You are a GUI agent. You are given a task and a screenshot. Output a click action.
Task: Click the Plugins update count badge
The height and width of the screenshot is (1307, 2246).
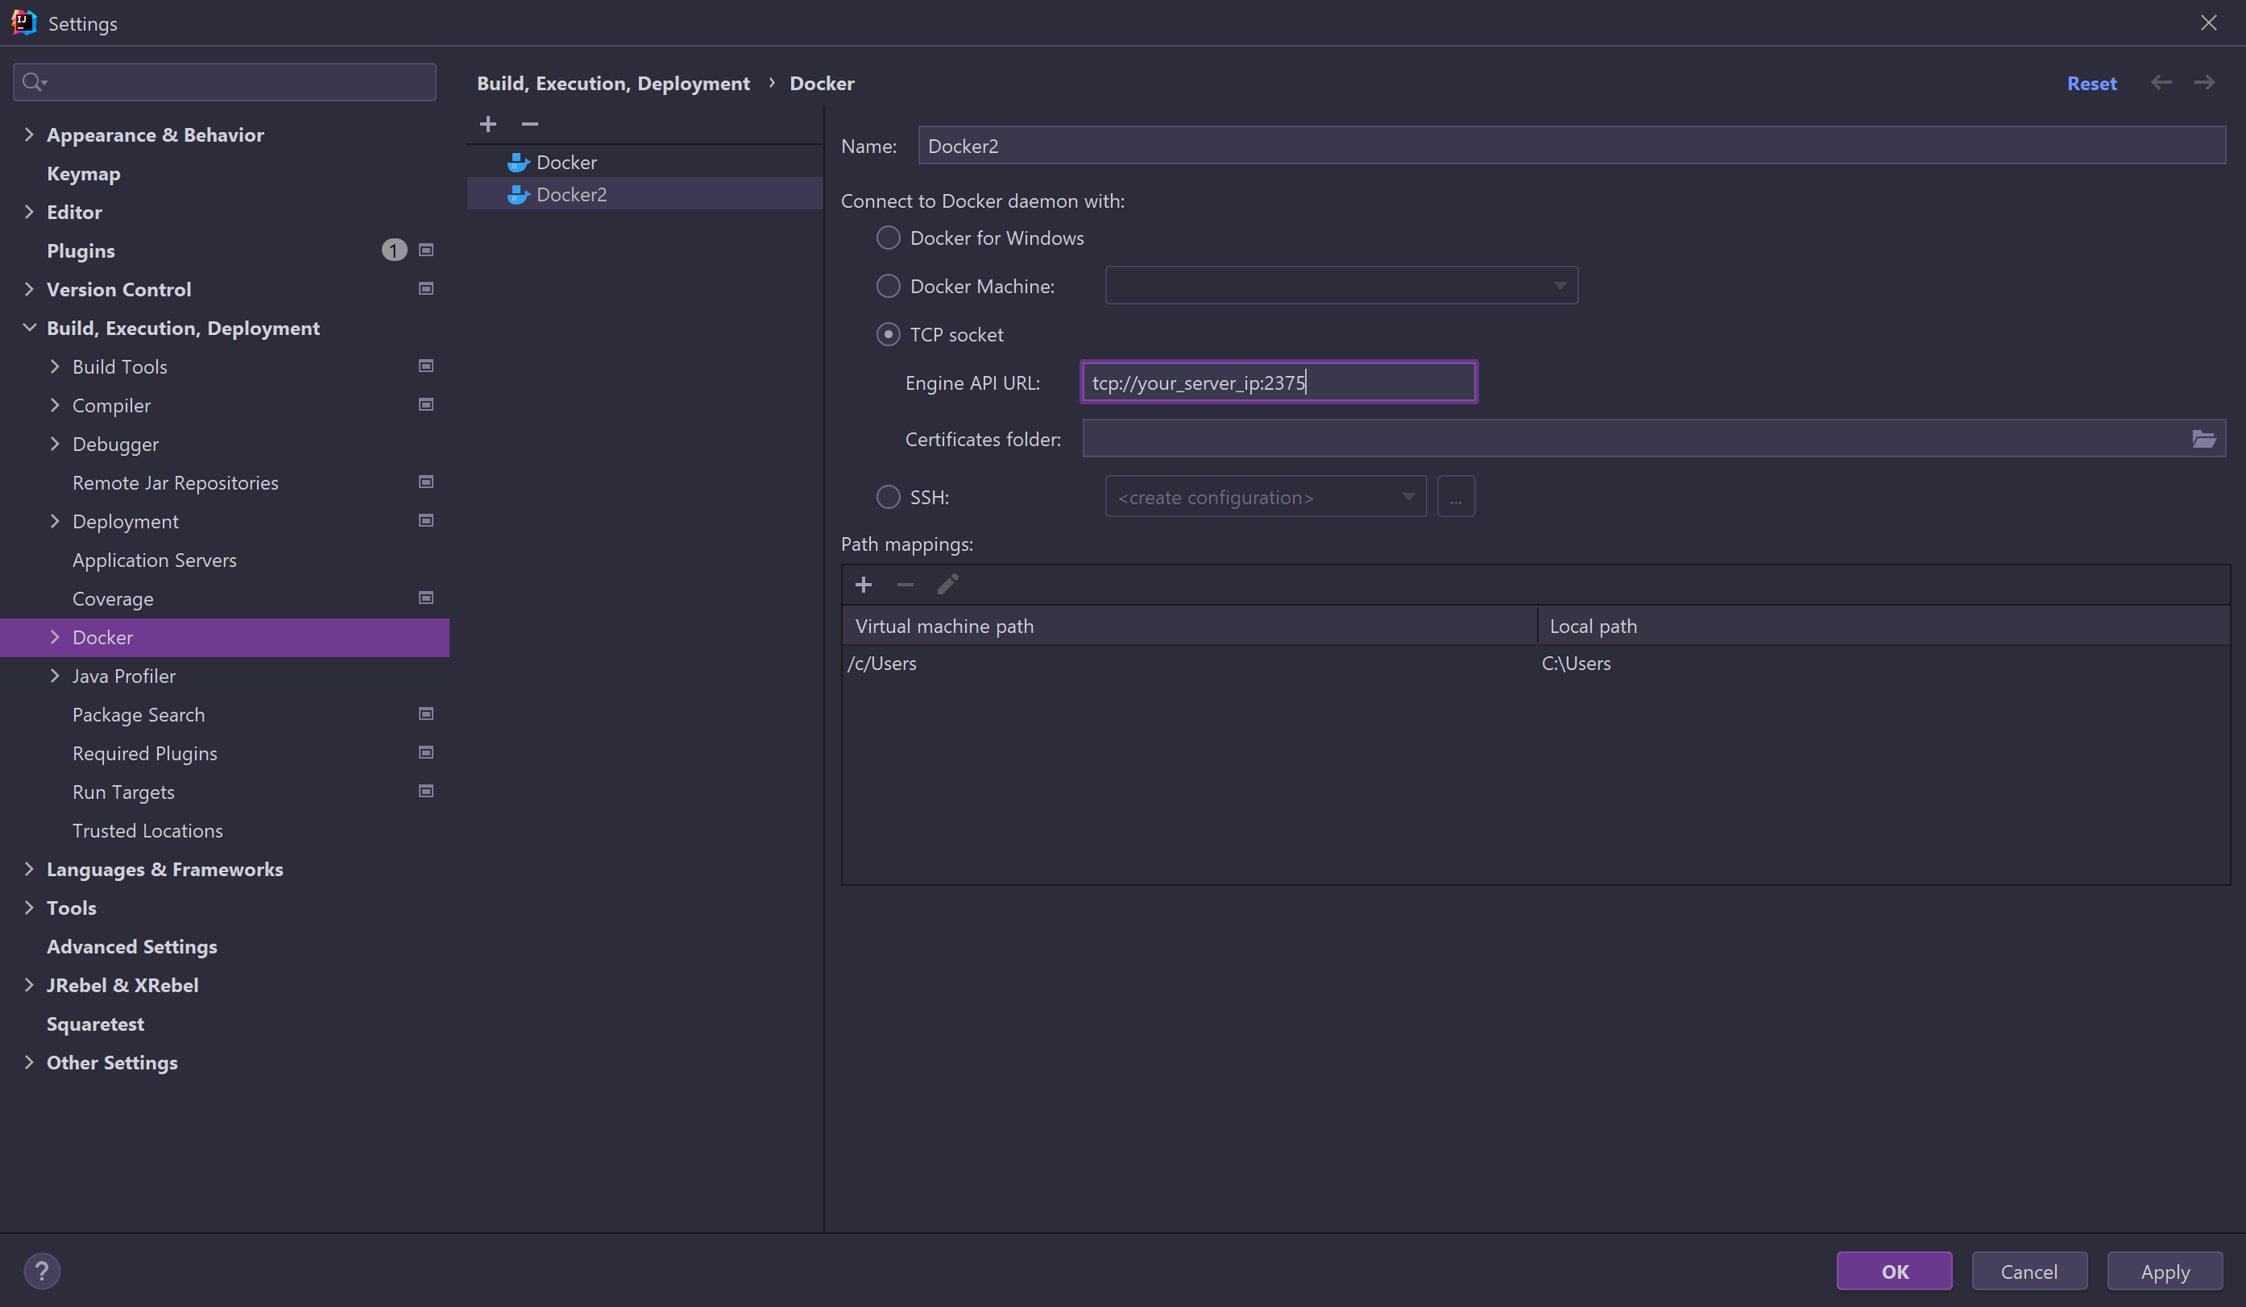click(x=394, y=250)
